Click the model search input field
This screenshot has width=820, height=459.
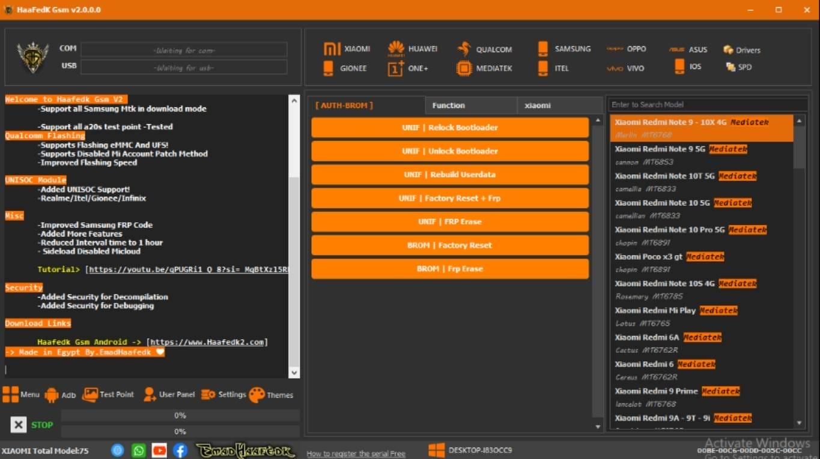tap(708, 104)
